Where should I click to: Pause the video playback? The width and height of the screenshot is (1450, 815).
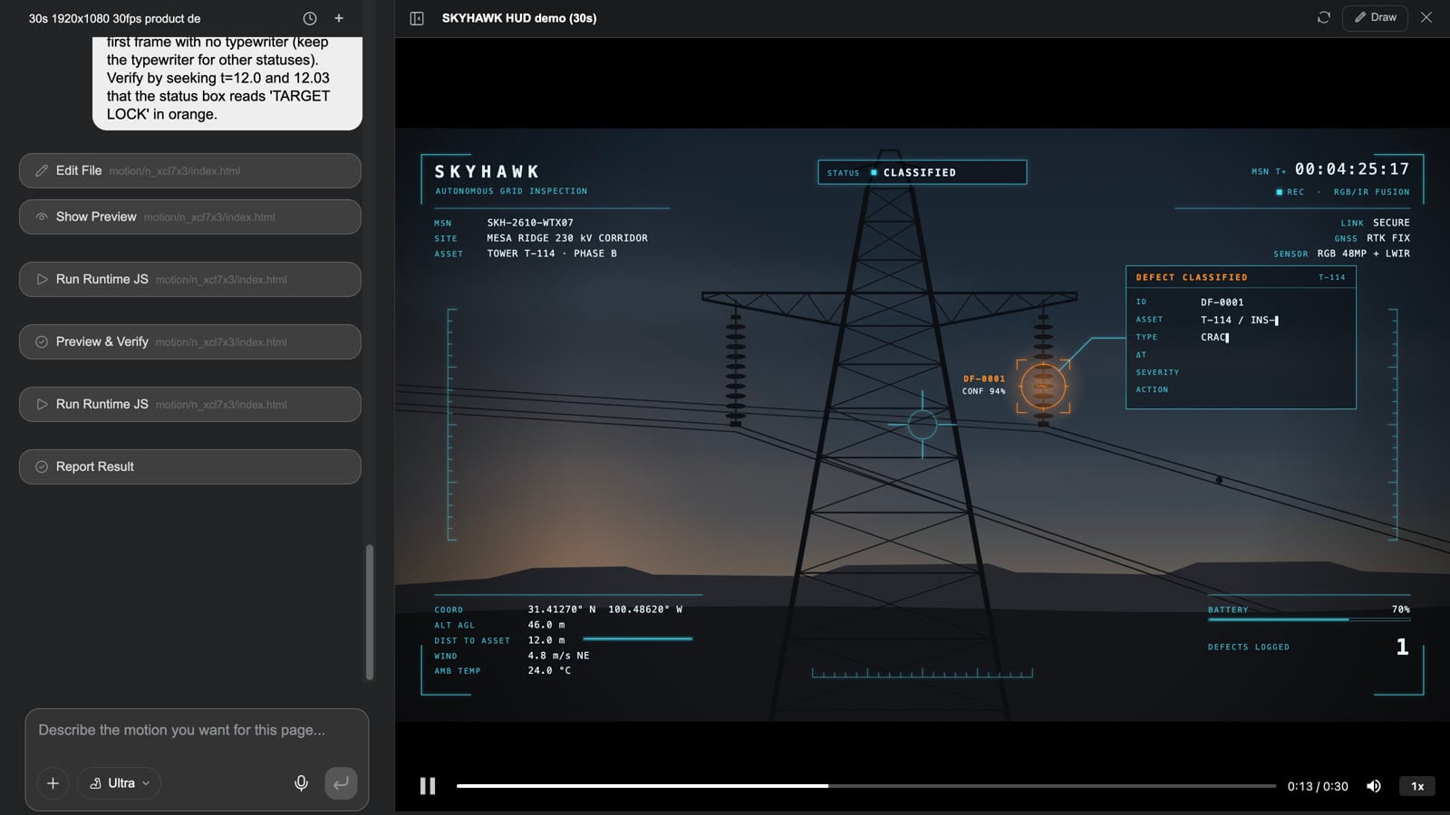click(428, 786)
